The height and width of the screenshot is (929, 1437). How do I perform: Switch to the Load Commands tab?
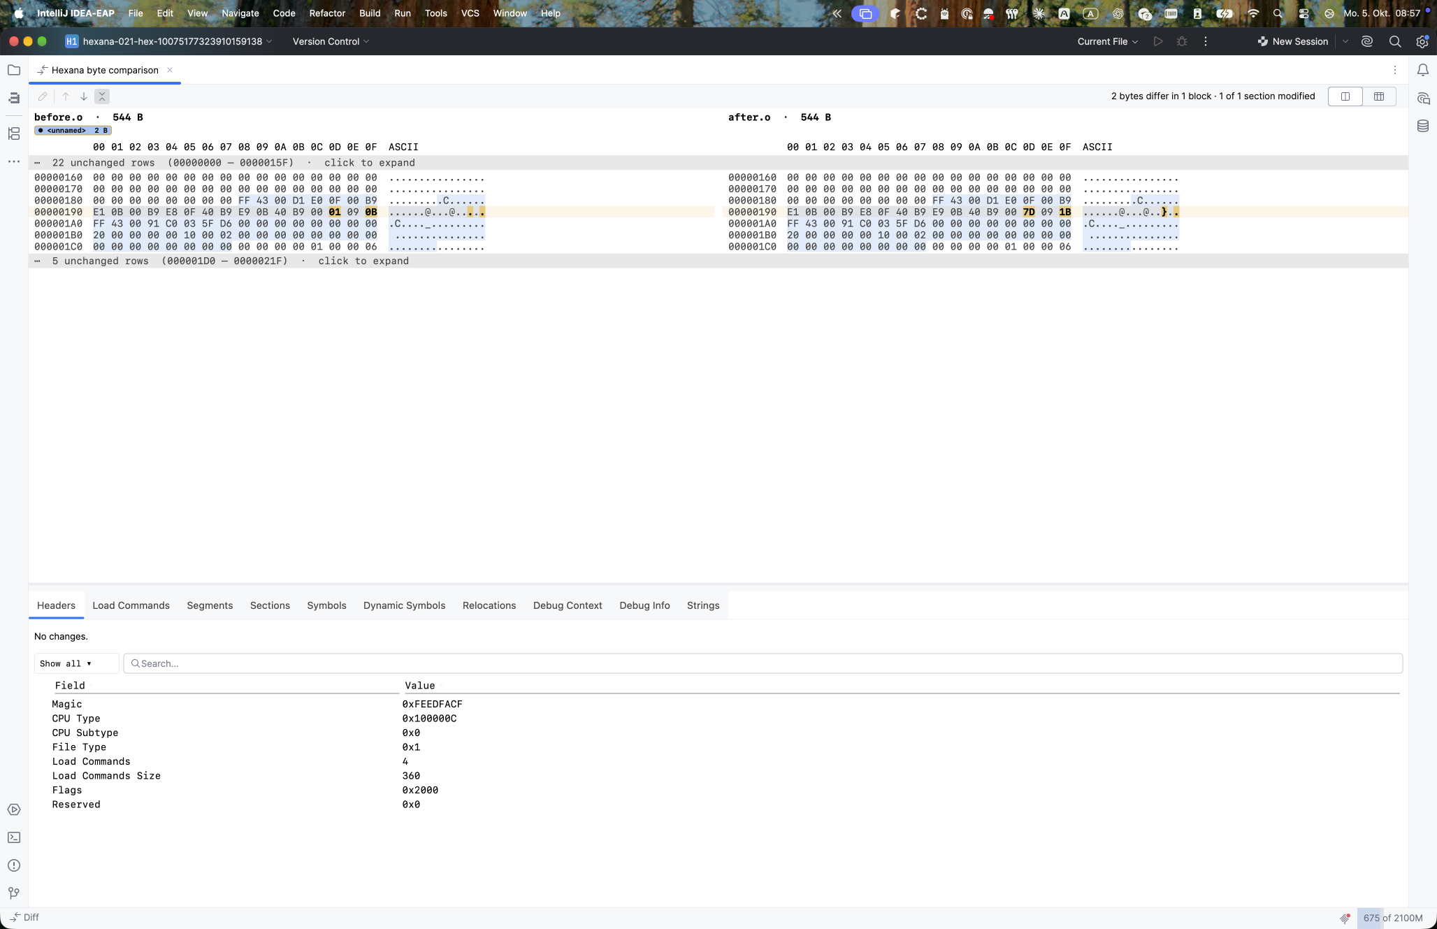pos(131,605)
